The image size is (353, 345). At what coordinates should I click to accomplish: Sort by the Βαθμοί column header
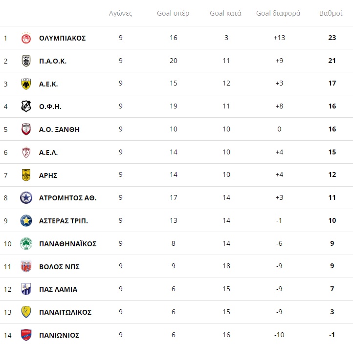[331, 13]
